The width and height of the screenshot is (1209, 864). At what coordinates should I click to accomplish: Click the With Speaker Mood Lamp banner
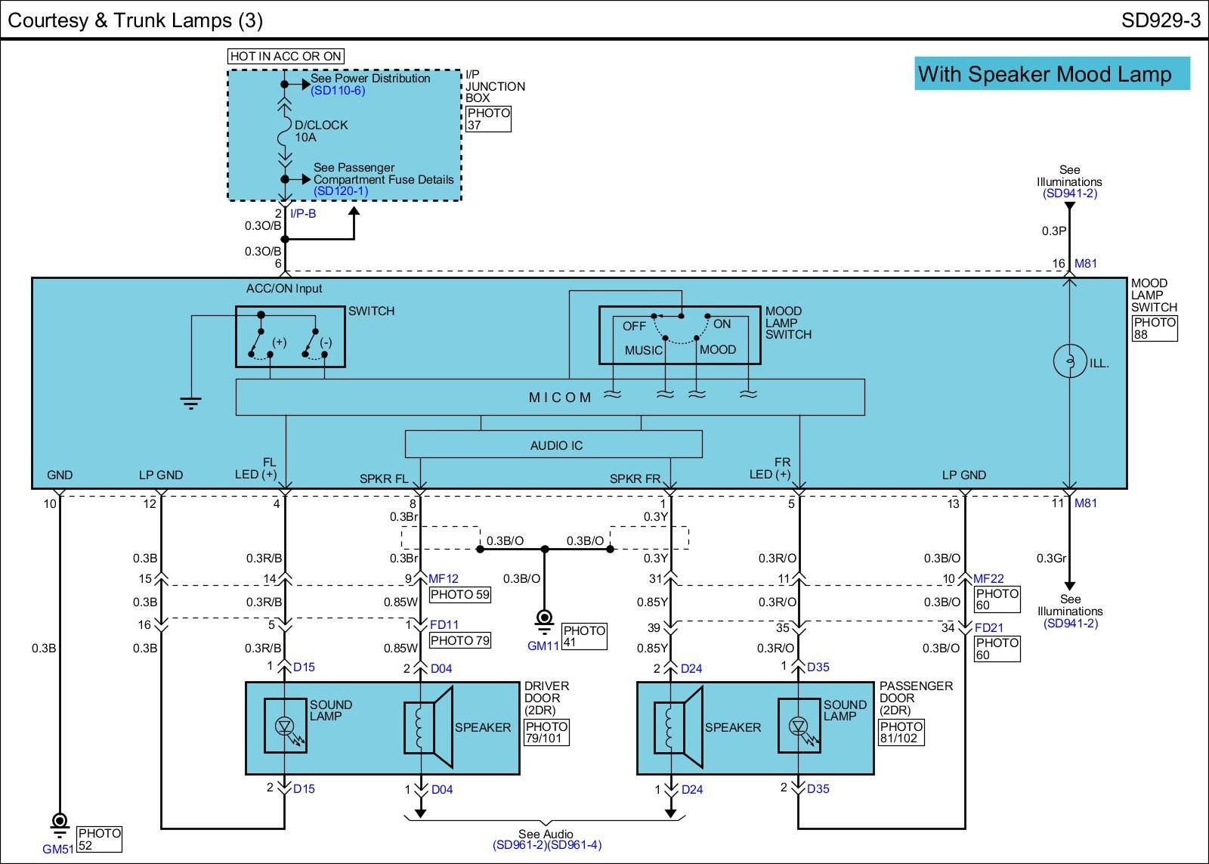pyautogui.click(x=1051, y=74)
